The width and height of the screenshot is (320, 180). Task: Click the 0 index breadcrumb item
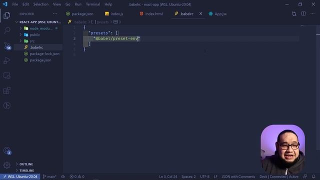[117, 22]
